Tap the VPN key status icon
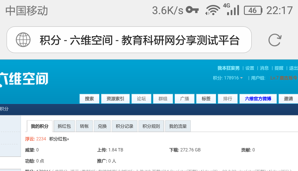 pos(192,10)
